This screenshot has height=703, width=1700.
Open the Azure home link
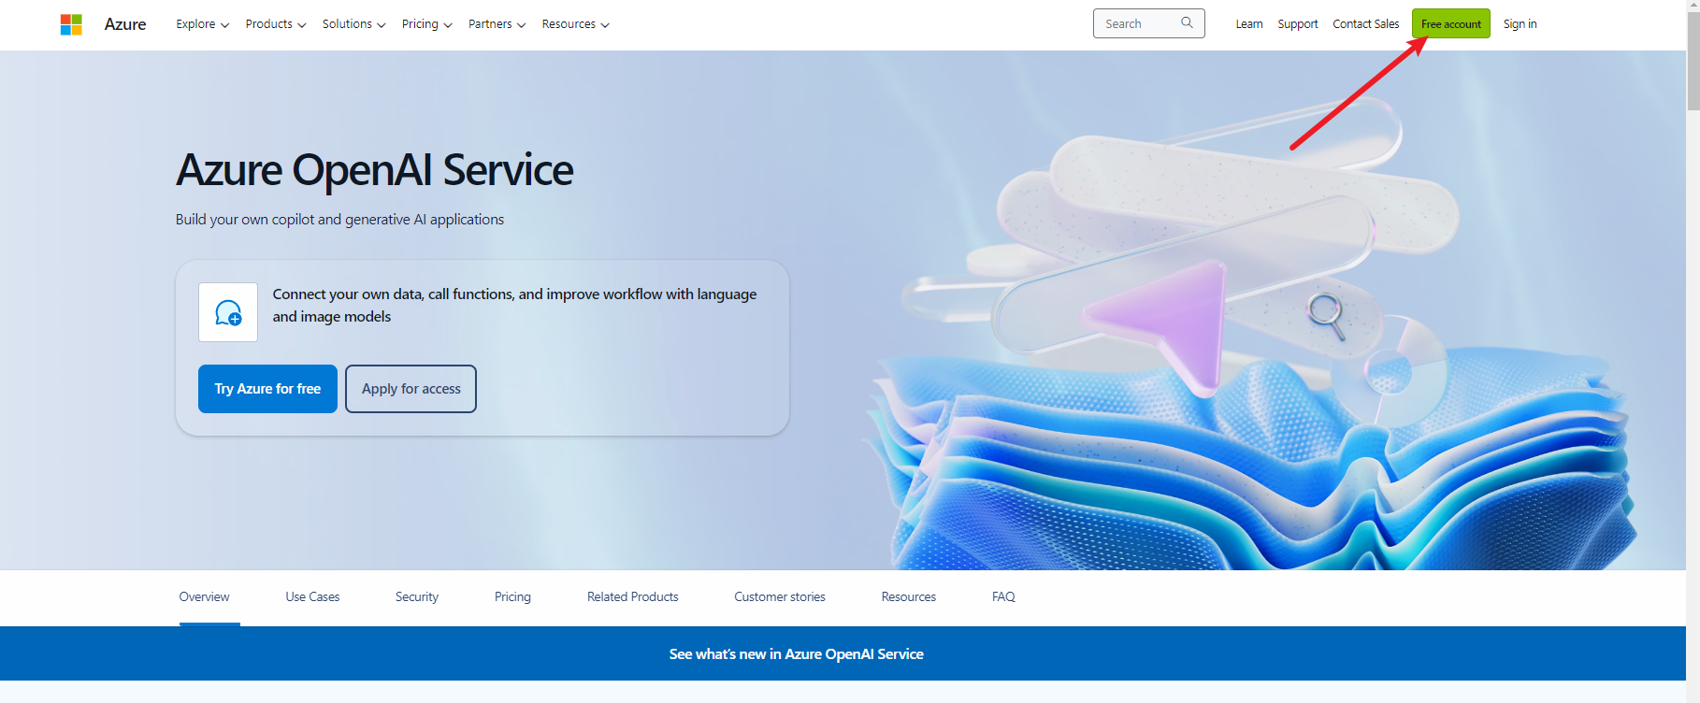coord(125,24)
